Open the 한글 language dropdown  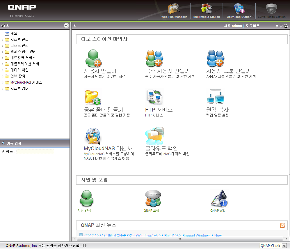click(x=285, y=26)
